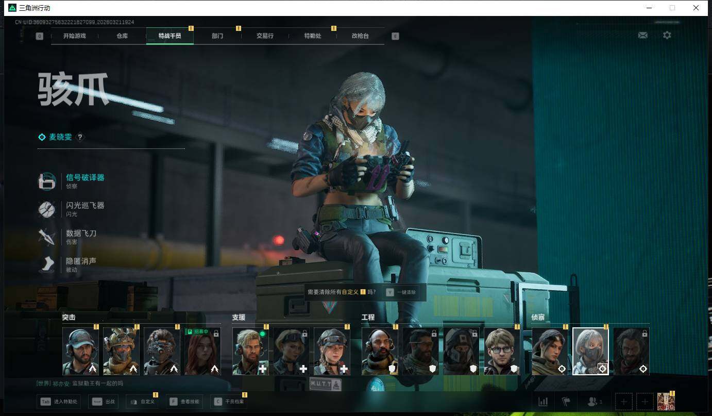The height and width of the screenshot is (416, 712).
Task: Select the 闪光巡飞器 skill icon
Action: point(47,209)
